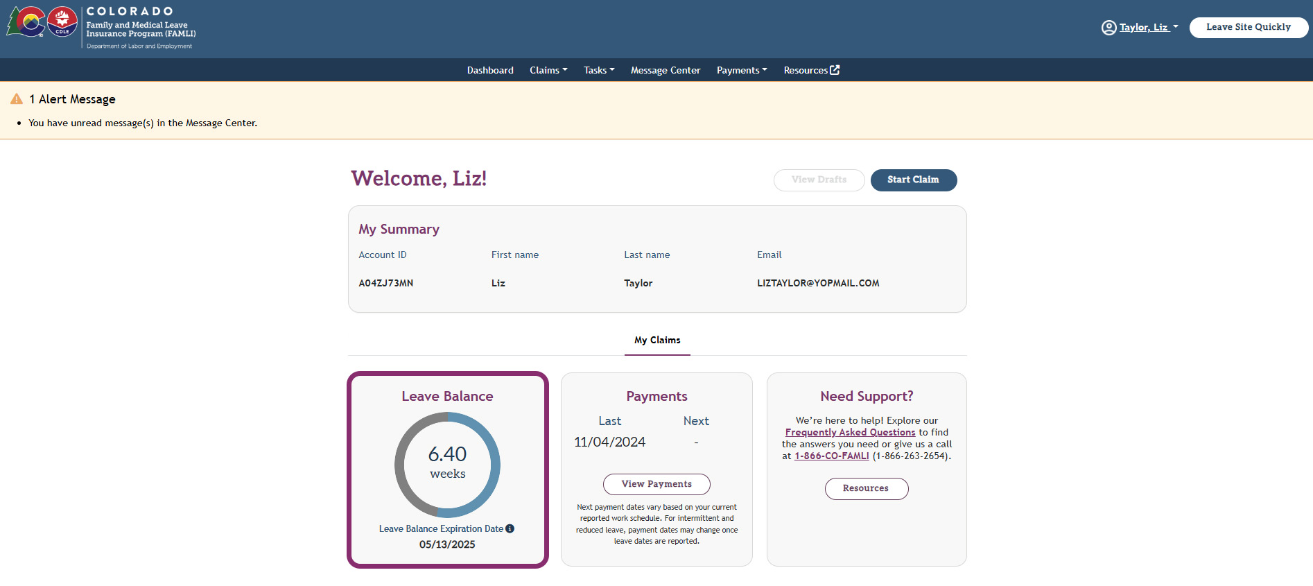The width and height of the screenshot is (1313, 586).
Task: Click the Resources external link icon
Action: click(x=835, y=70)
